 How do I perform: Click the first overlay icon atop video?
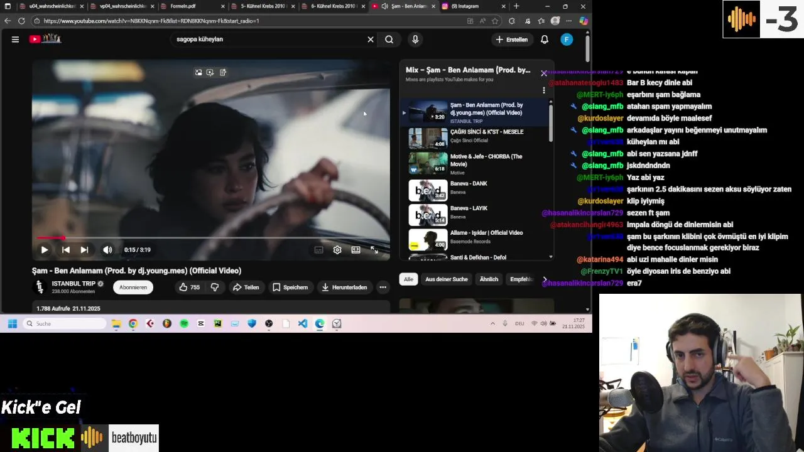[x=198, y=73]
